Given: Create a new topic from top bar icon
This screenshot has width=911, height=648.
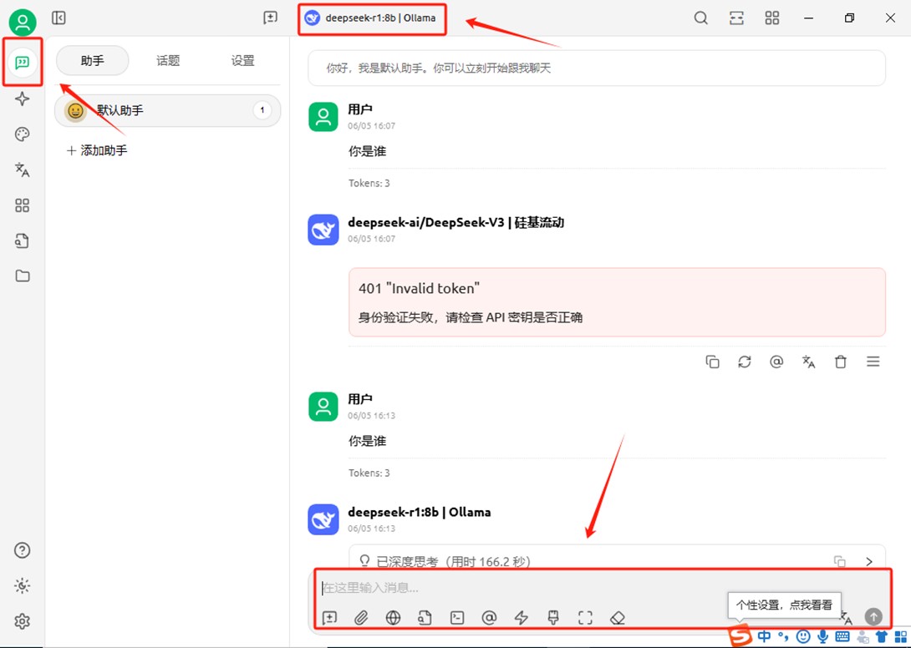Looking at the screenshot, I should (270, 18).
